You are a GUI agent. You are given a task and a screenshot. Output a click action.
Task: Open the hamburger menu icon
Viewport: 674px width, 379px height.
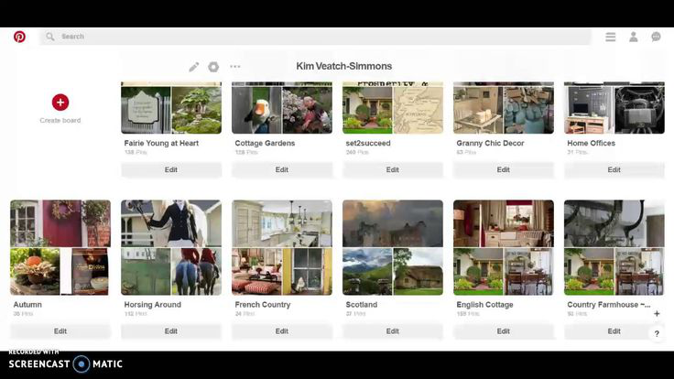611,37
